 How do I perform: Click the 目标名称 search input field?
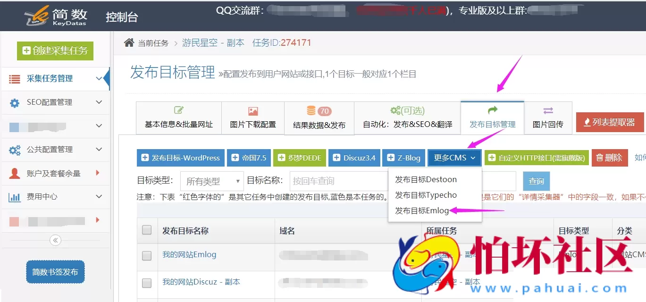point(337,181)
